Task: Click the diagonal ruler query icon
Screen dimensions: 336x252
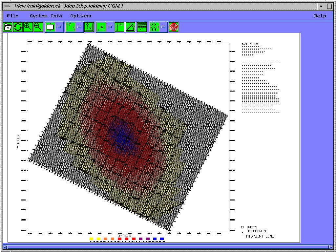Action: click(x=130, y=27)
